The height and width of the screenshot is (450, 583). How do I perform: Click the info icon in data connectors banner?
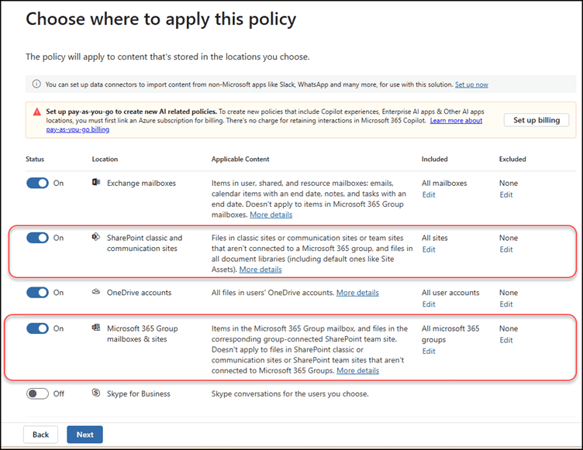36,84
